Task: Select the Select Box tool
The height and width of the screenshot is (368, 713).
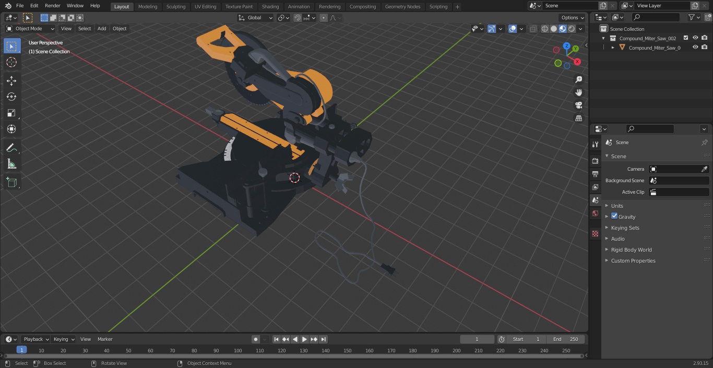Action: click(x=11, y=46)
